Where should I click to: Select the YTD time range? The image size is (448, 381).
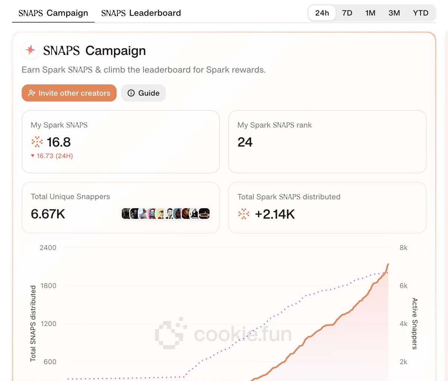point(421,13)
